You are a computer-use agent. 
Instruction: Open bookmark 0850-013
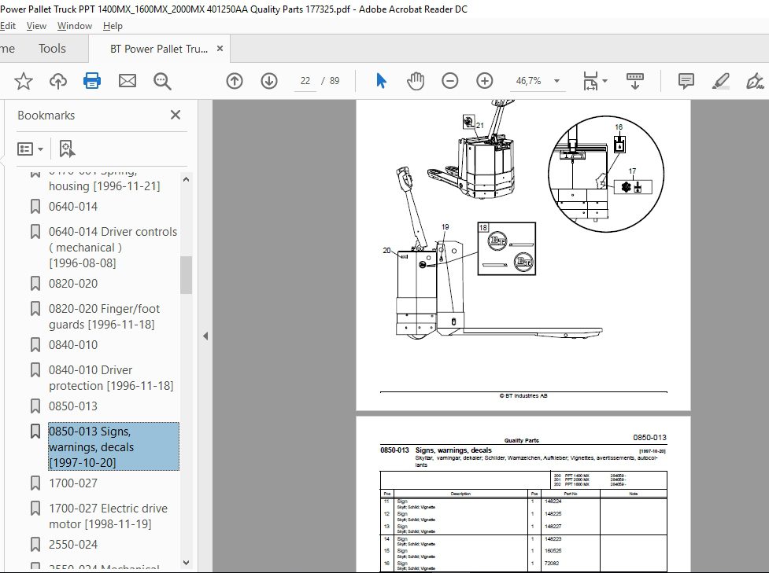tap(73, 406)
